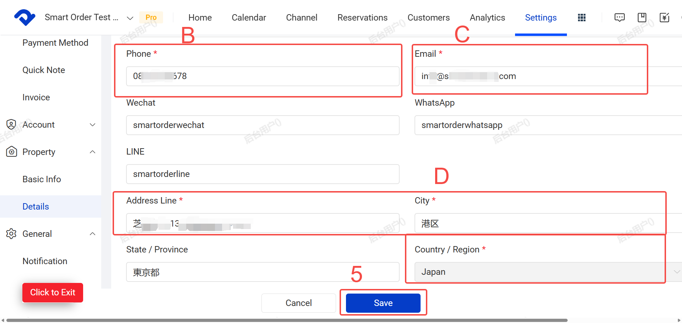Open Quick Note in sidebar
This screenshot has height=323, width=682.
44,70
